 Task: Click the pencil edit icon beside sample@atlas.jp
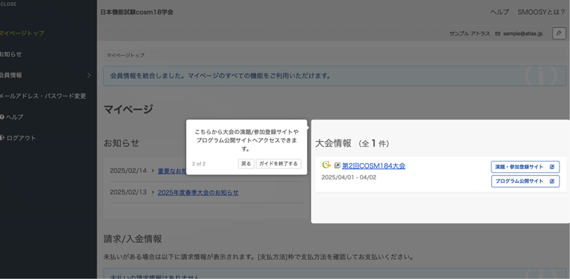click(x=559, y=33)
